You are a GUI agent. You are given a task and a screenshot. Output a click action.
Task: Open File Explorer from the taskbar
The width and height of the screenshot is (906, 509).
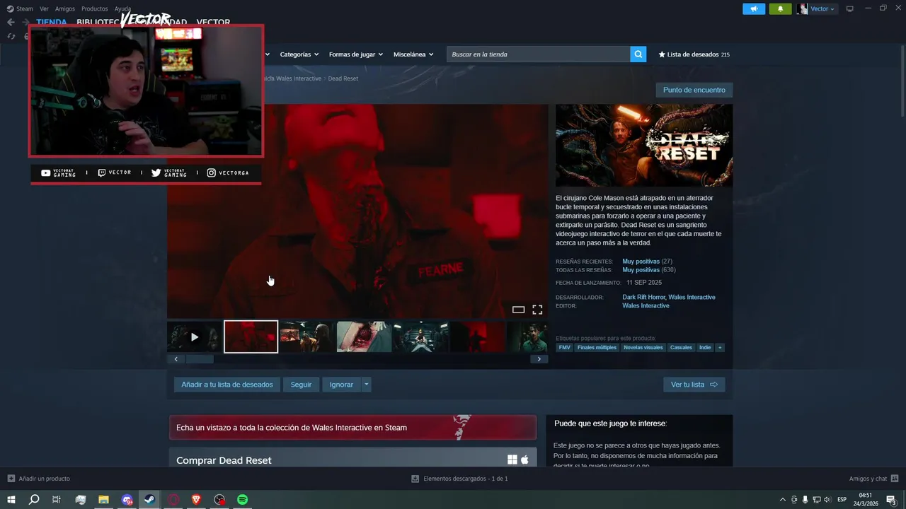pyautogui.click(x=103, y=500)
